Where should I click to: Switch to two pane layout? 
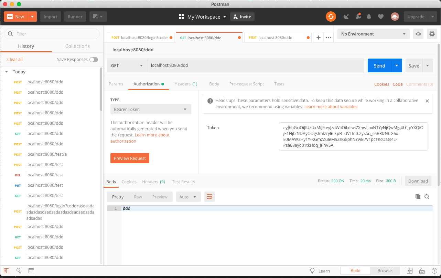point(409,271)
